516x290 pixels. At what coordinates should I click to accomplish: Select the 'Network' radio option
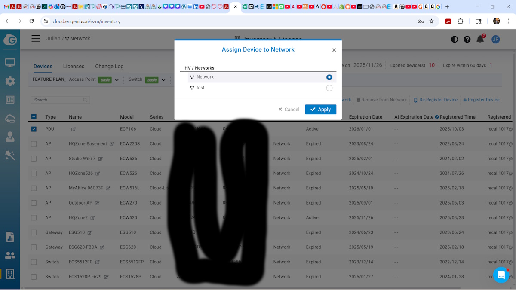[329, 77]
